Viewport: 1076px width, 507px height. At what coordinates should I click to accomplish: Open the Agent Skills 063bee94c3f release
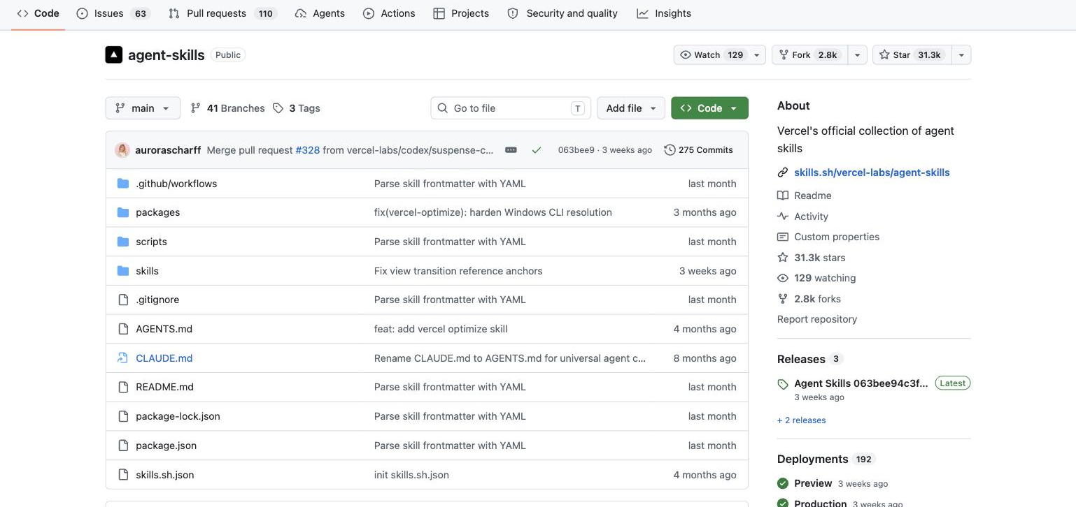pos(861,383)
